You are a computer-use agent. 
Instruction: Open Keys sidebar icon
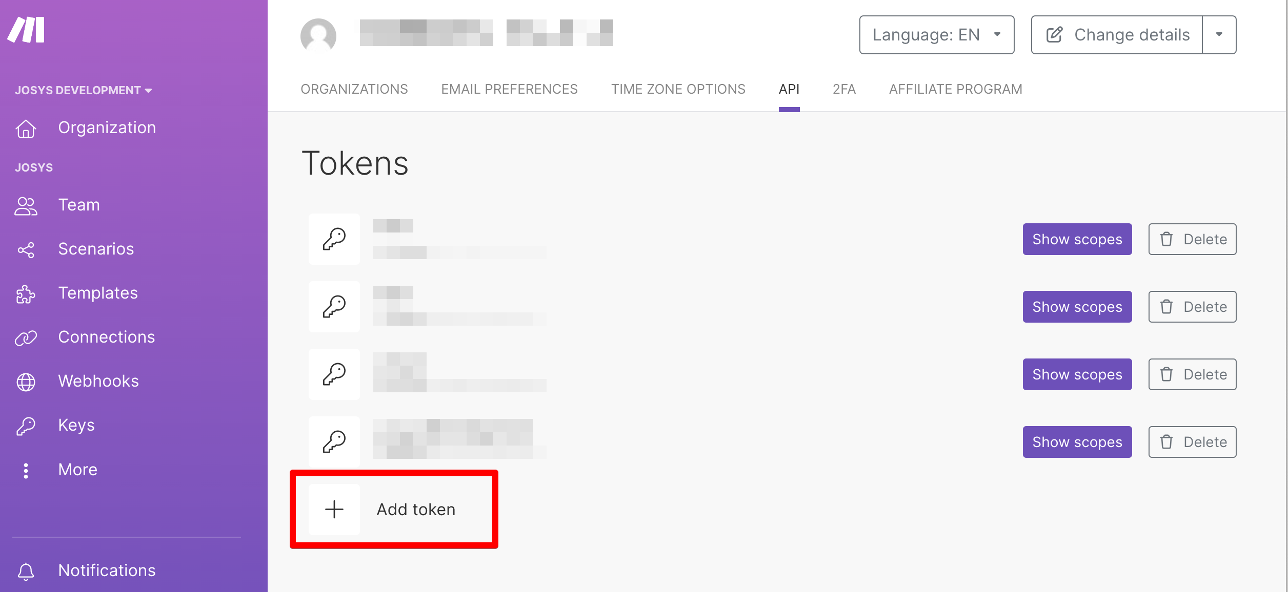click(x=26, y=426)
